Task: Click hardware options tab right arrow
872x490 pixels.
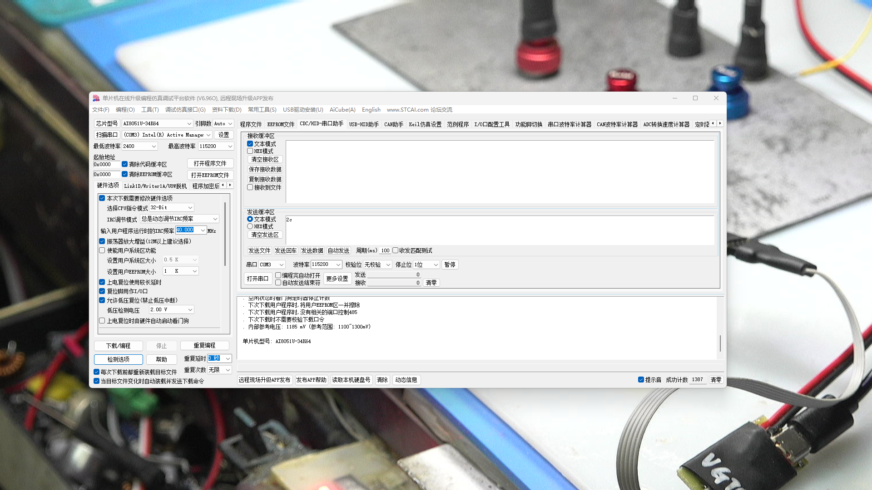Action: point(230,185)
